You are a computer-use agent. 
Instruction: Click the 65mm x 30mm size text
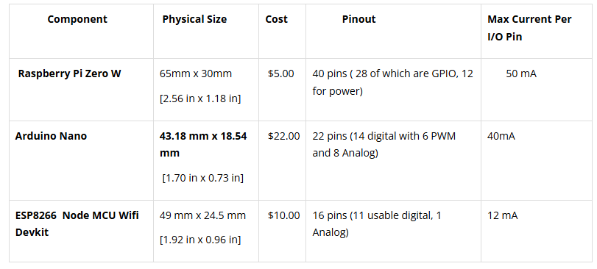(196, 73)
